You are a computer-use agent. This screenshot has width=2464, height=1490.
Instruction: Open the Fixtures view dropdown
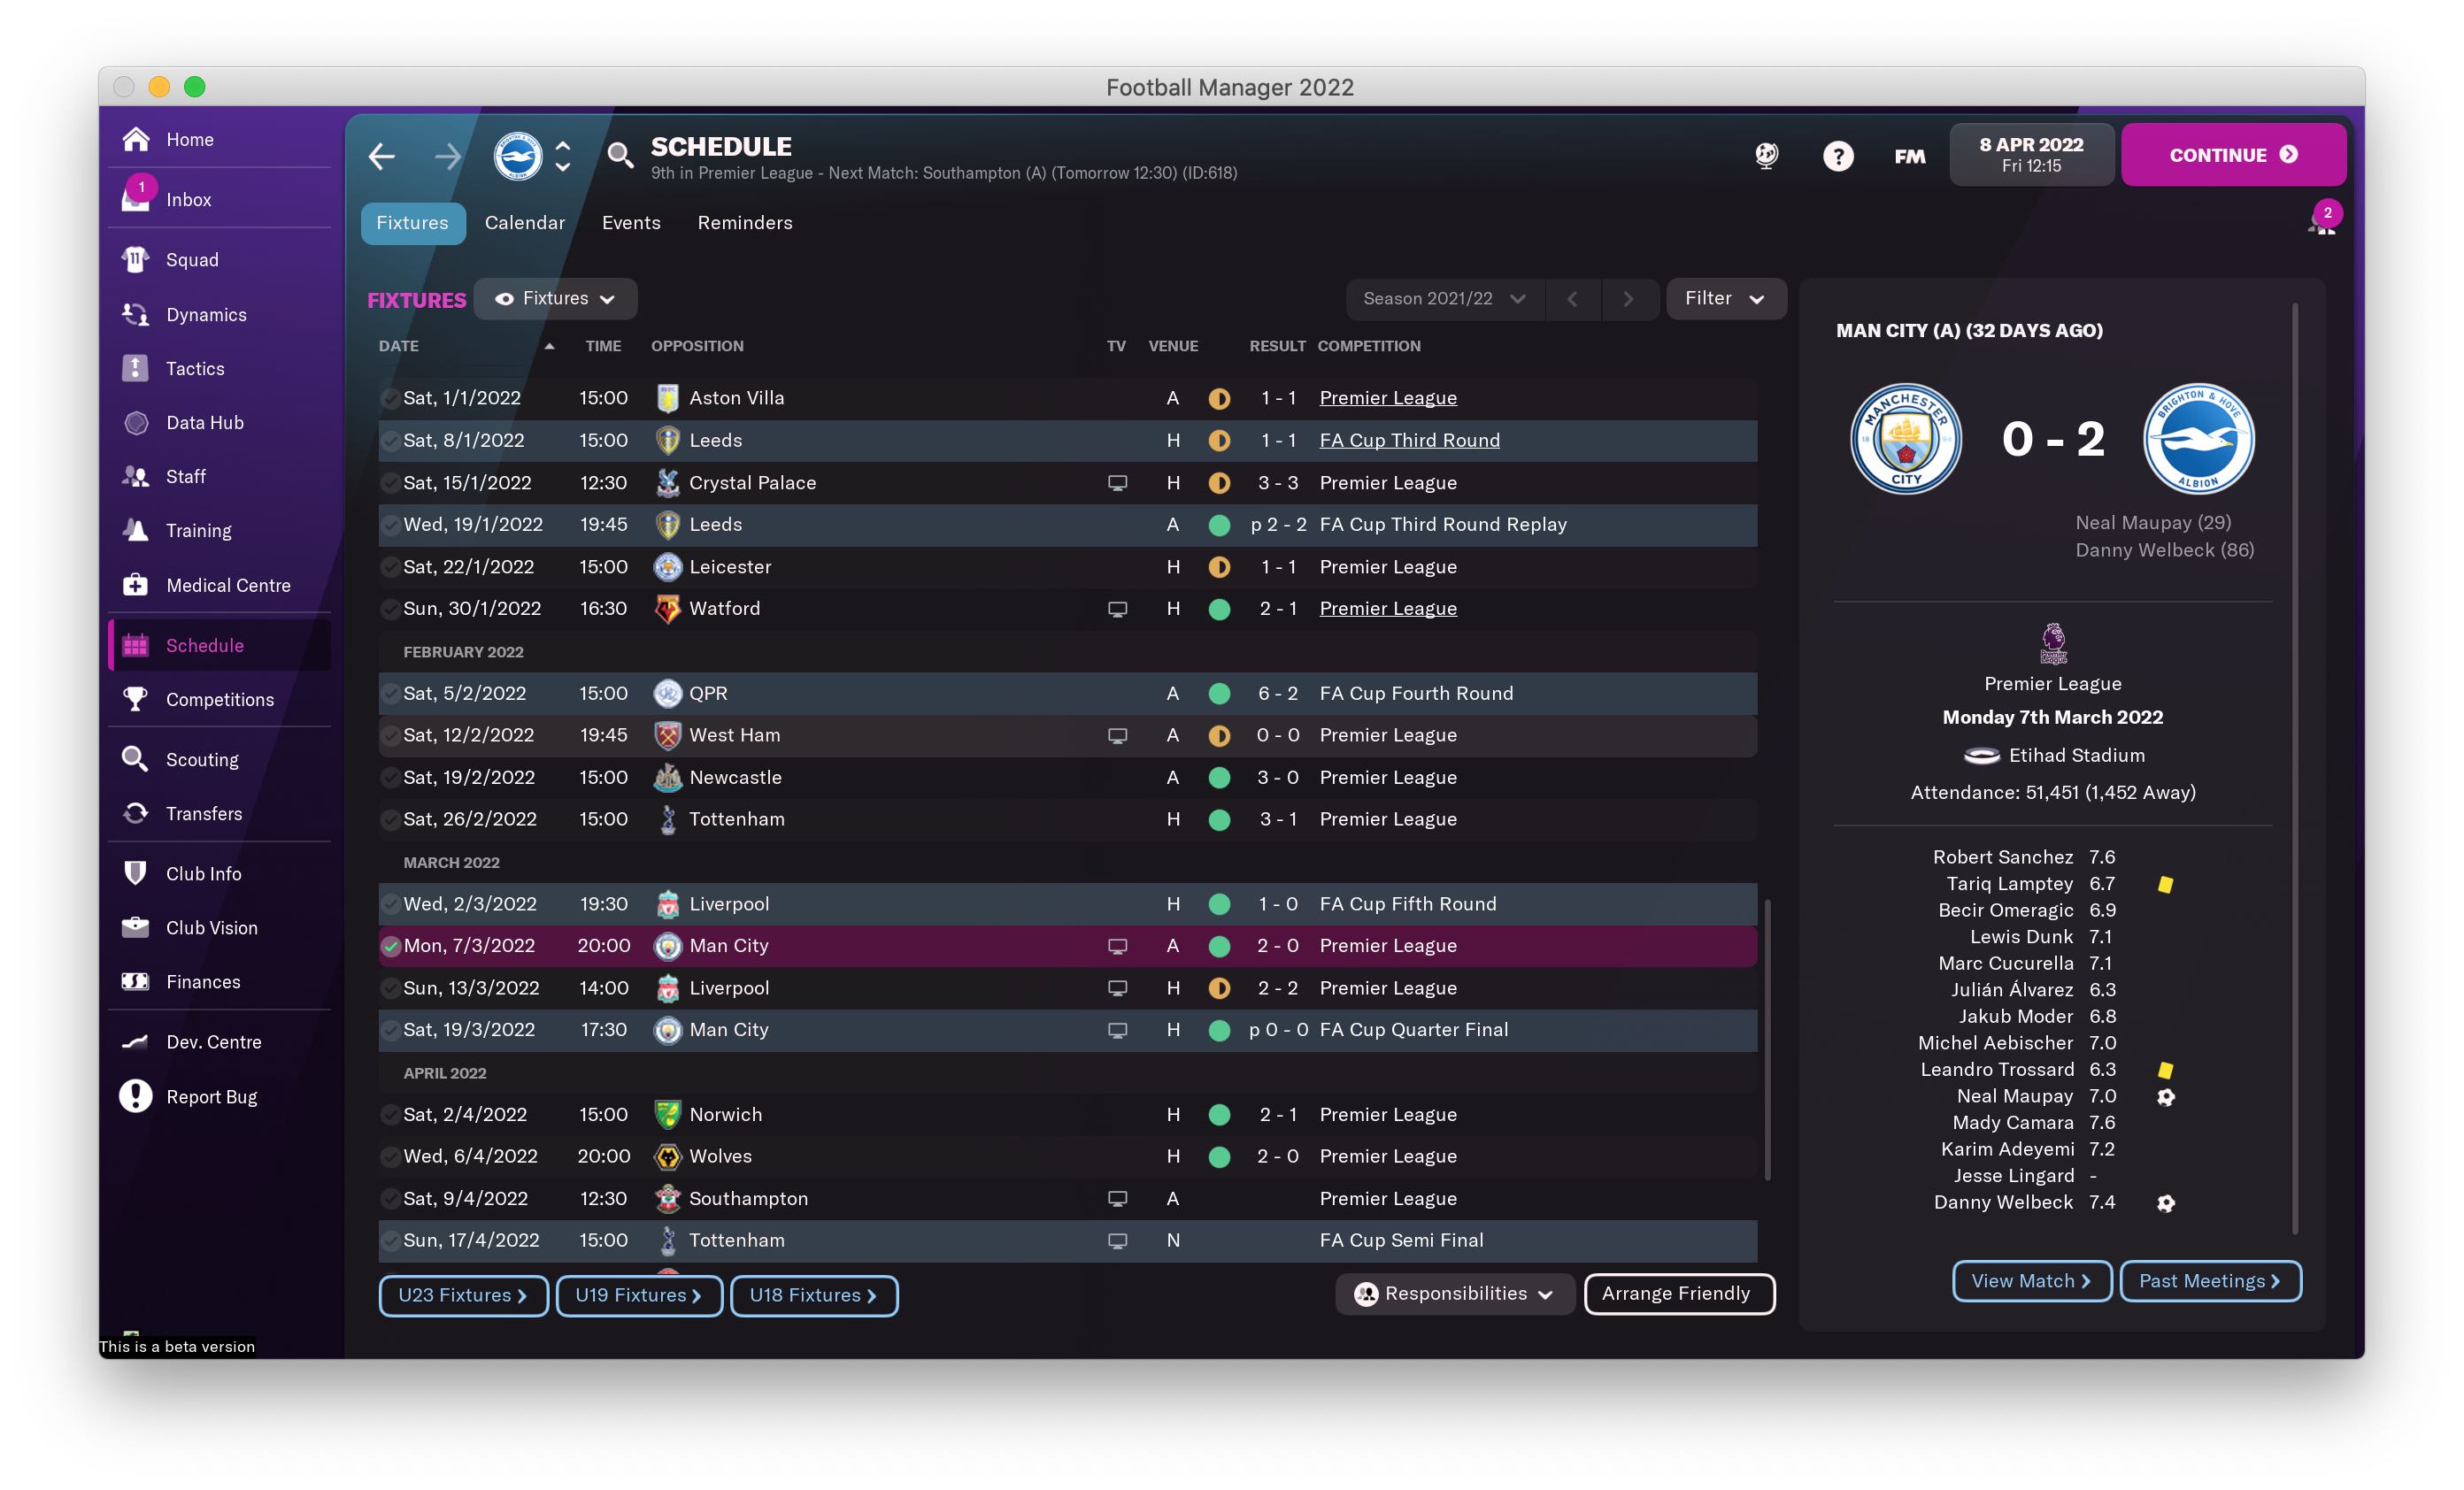tap(555, 298)
